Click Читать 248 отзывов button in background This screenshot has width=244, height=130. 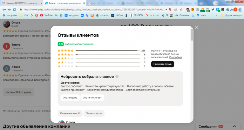coord(18,92)
